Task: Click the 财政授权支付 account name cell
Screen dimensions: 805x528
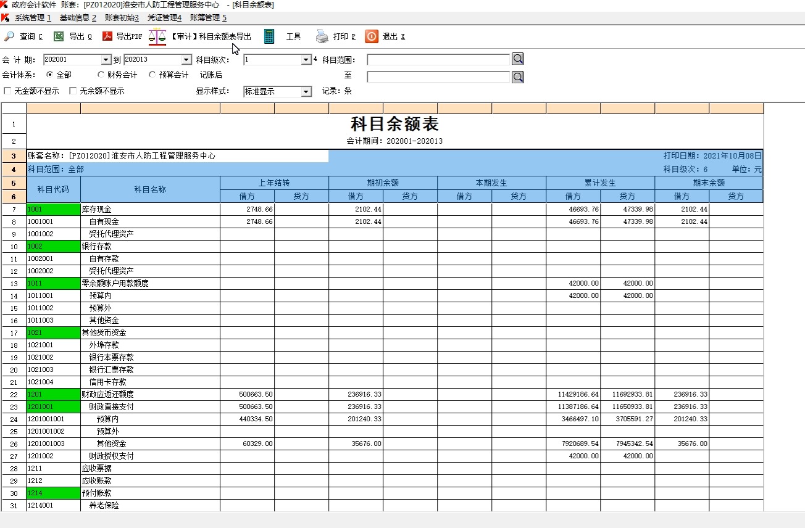Action: (151, 456)
